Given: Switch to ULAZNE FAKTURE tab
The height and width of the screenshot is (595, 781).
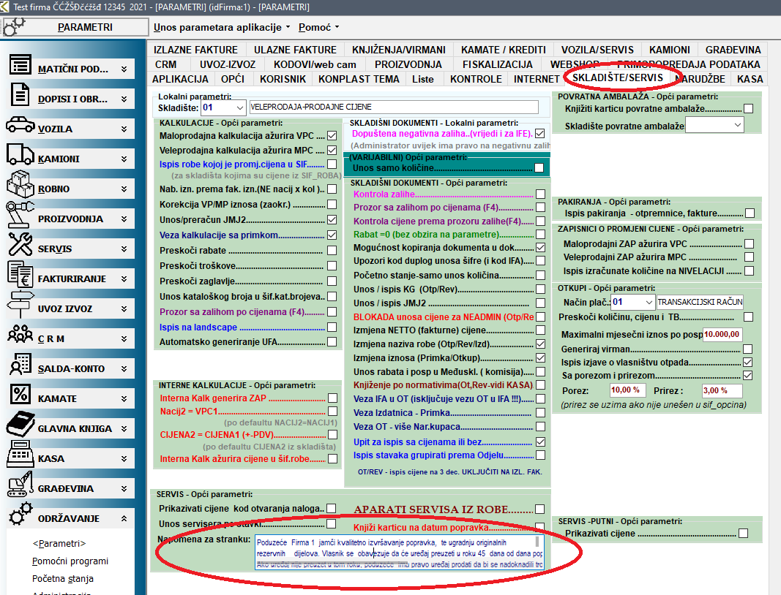Looking at the screenshot, I should pyautogui.click(x=296, y=50).
